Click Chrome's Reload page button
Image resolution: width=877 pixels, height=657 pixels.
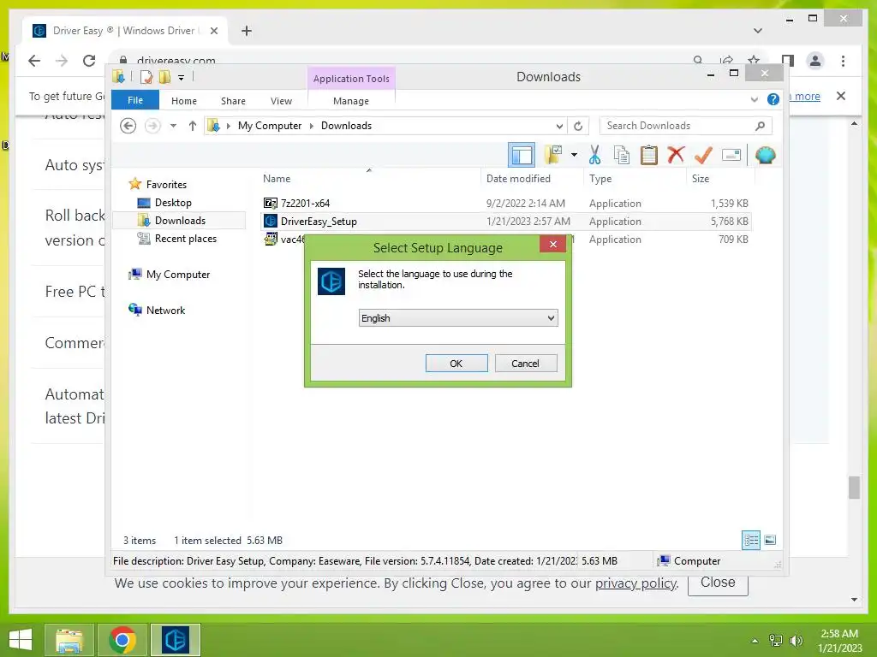(x=89, y=61)
